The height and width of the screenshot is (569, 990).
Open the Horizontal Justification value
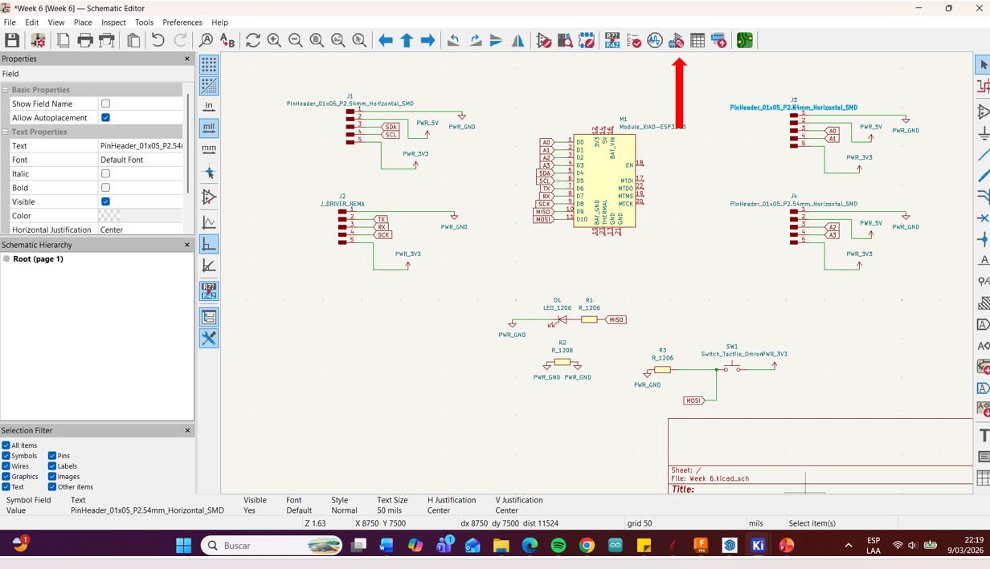[x=140, y=230]
